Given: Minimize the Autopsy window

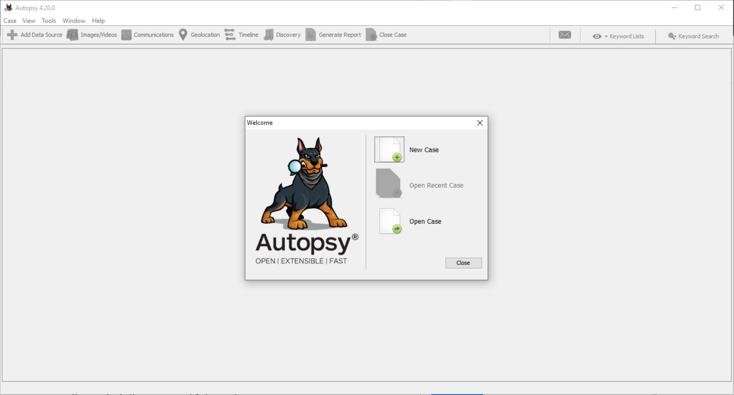Looking at the screenshot, I should click(x=675, y=7).
